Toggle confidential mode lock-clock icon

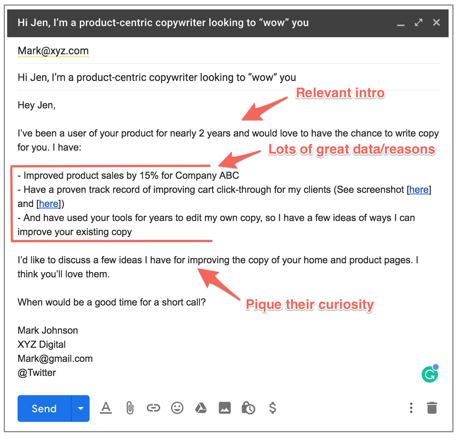tap(248, 408)
